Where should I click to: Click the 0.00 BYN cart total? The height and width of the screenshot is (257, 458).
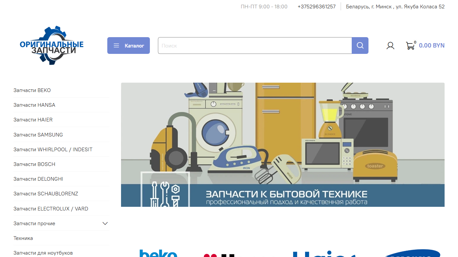coord(432,46)
